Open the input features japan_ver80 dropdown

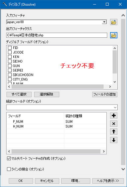pyautogui.click(x=104, y=22)
